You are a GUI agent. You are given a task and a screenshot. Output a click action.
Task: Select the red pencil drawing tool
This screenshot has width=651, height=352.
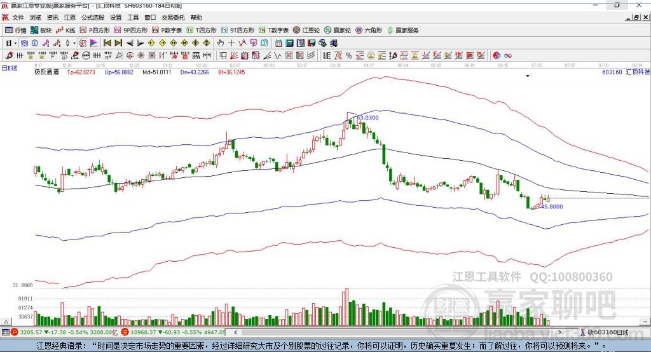tap(9, 56)
